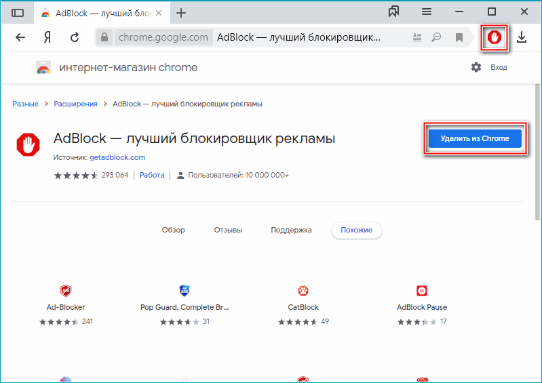Enable reader mode icon
Screen dimensions: 542x383
point(417,37)
